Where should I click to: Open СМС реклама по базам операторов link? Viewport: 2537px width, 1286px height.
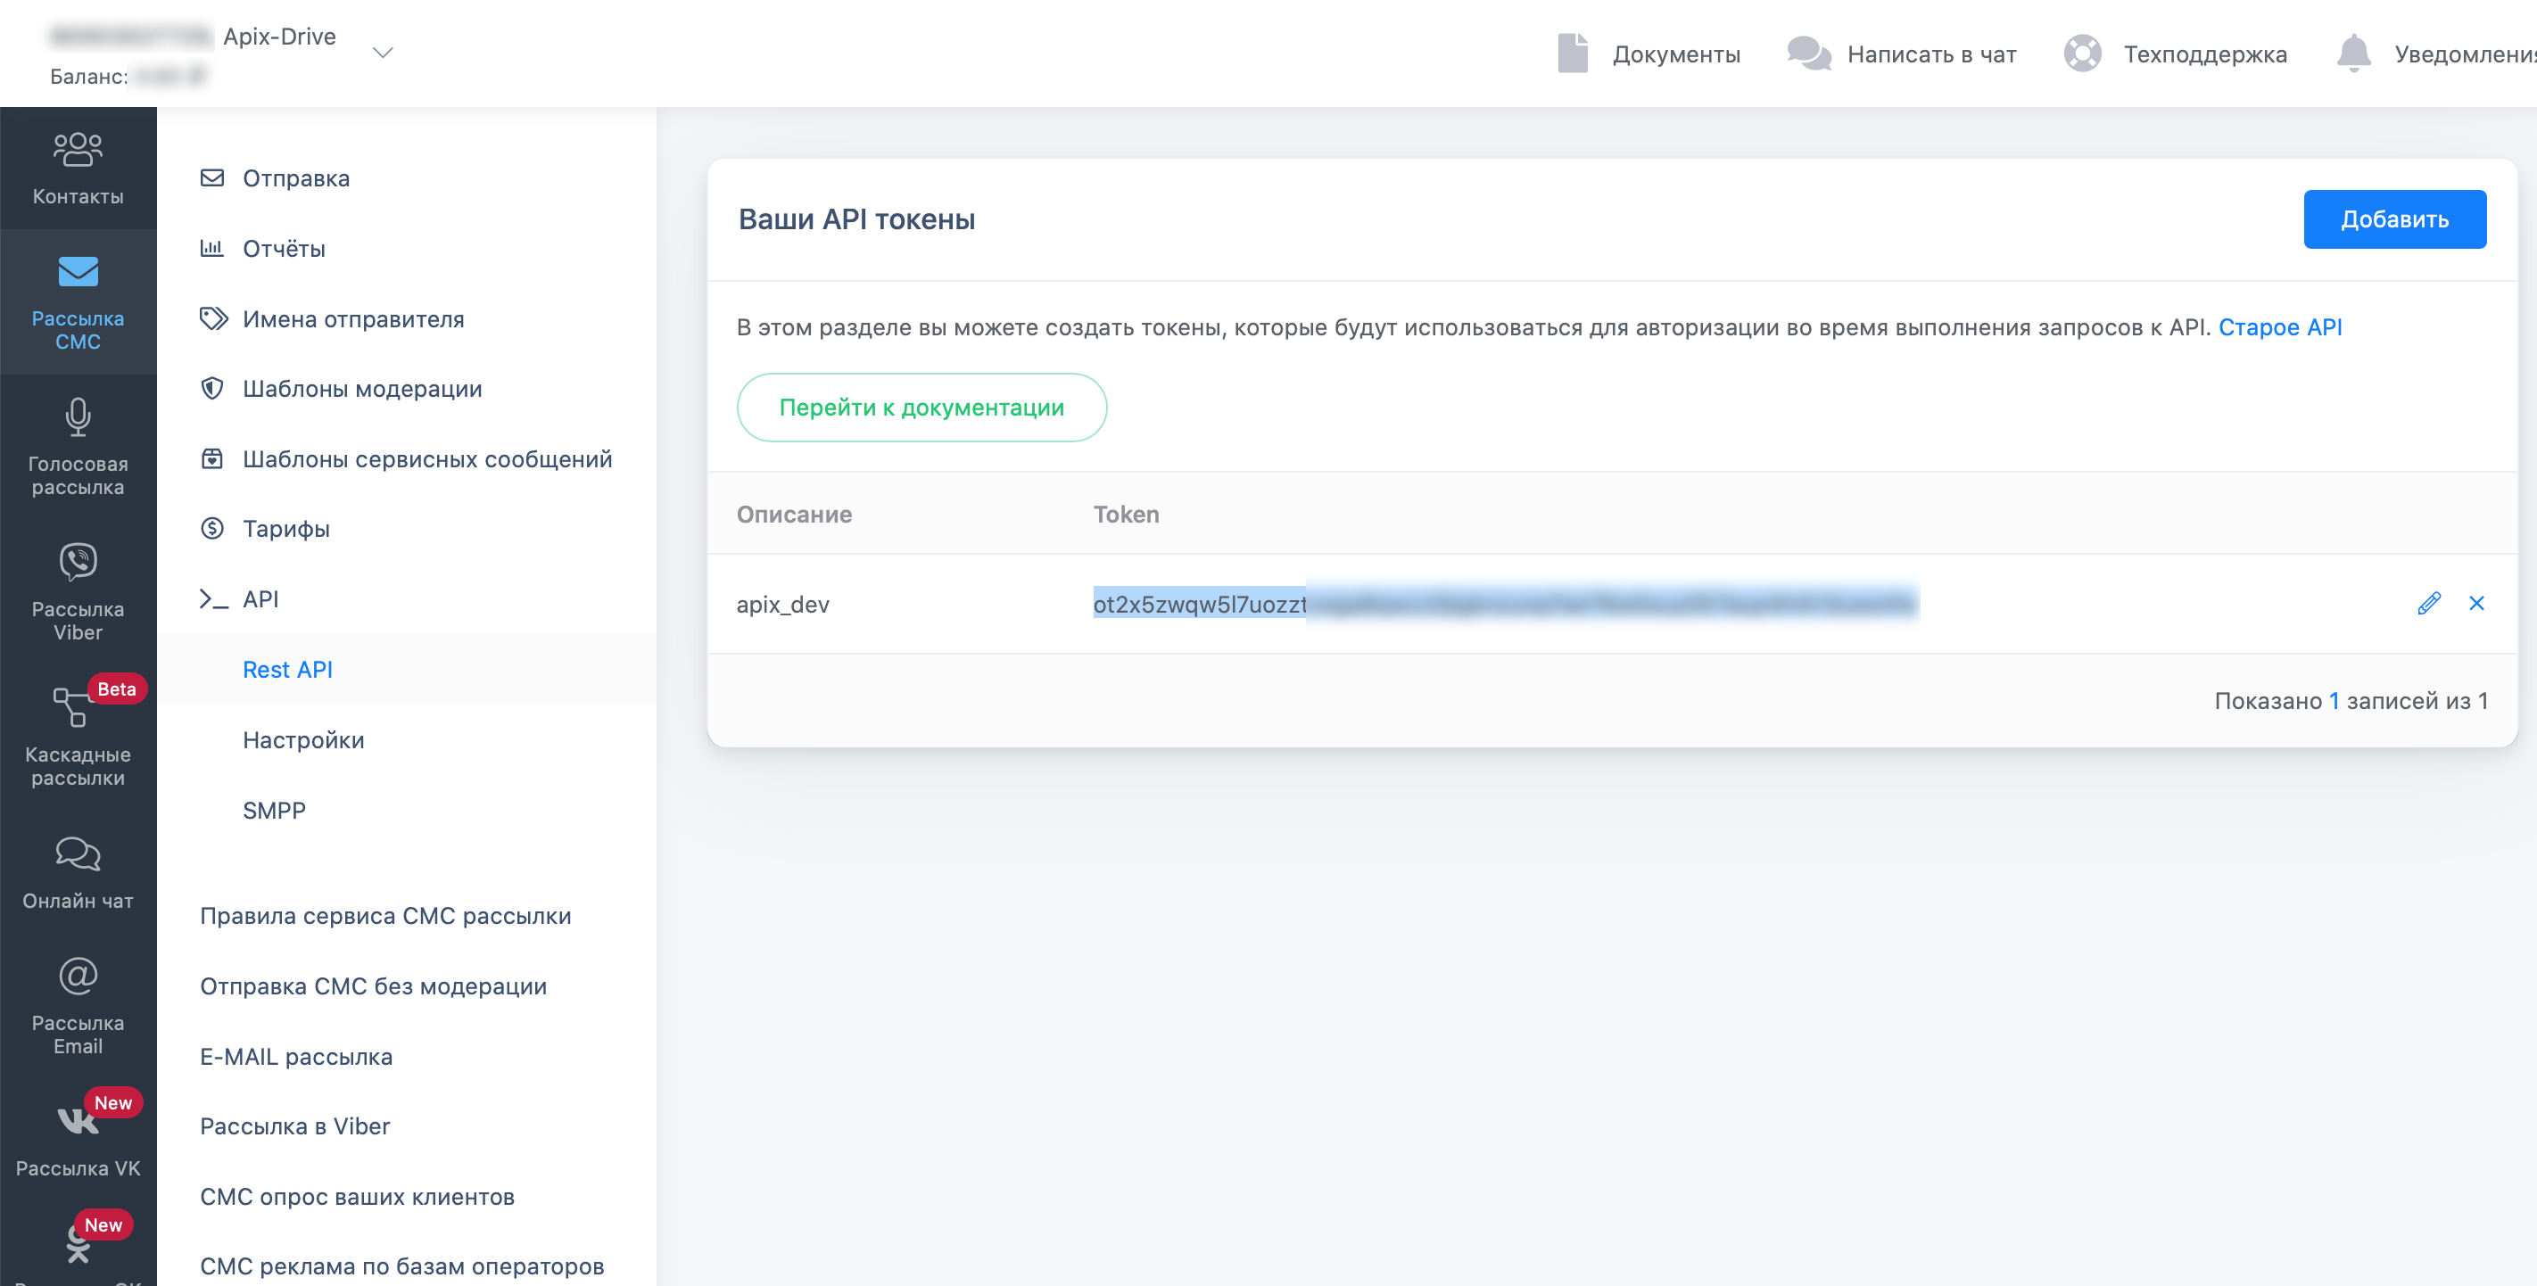[x=401, y=1266]
